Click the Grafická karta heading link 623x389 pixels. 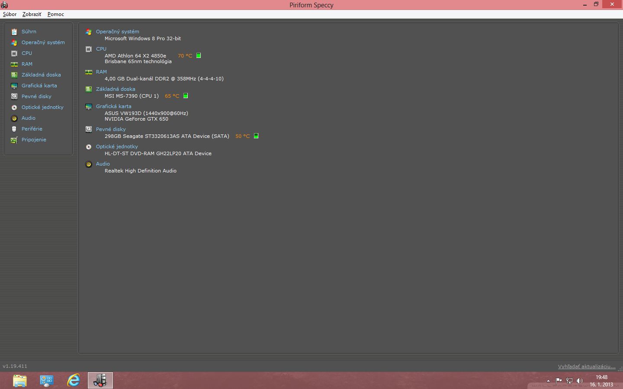tap(114, 106)
